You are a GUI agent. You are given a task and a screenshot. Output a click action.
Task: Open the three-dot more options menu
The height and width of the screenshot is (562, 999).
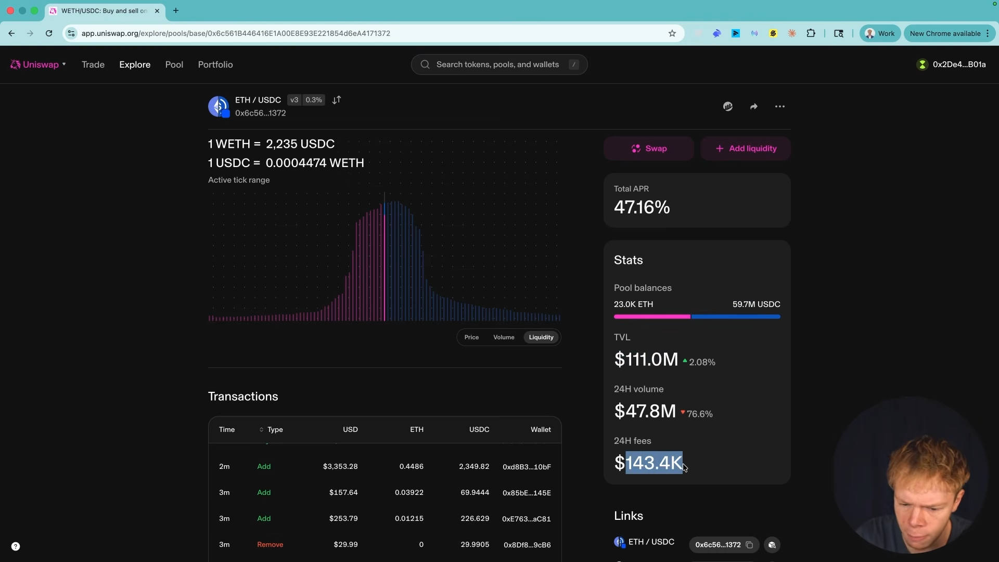pos(780,107)
